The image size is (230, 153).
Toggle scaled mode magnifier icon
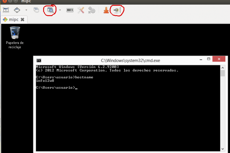click(50, 10)
